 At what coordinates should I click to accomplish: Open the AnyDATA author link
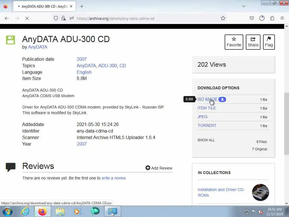38,47
